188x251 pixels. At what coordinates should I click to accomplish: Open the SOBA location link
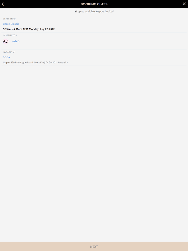click(x=6, y=57)
